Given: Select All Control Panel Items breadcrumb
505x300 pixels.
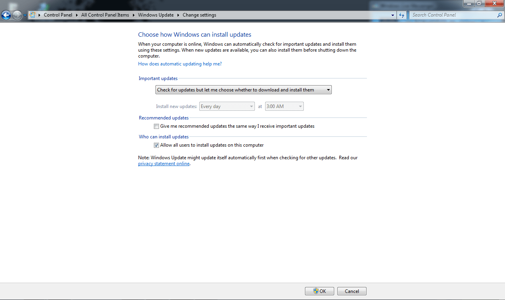Looking at the screenshot, I should [x=105, y=15].
